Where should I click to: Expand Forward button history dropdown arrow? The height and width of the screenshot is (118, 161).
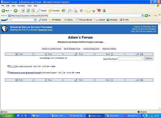[19, 11]
